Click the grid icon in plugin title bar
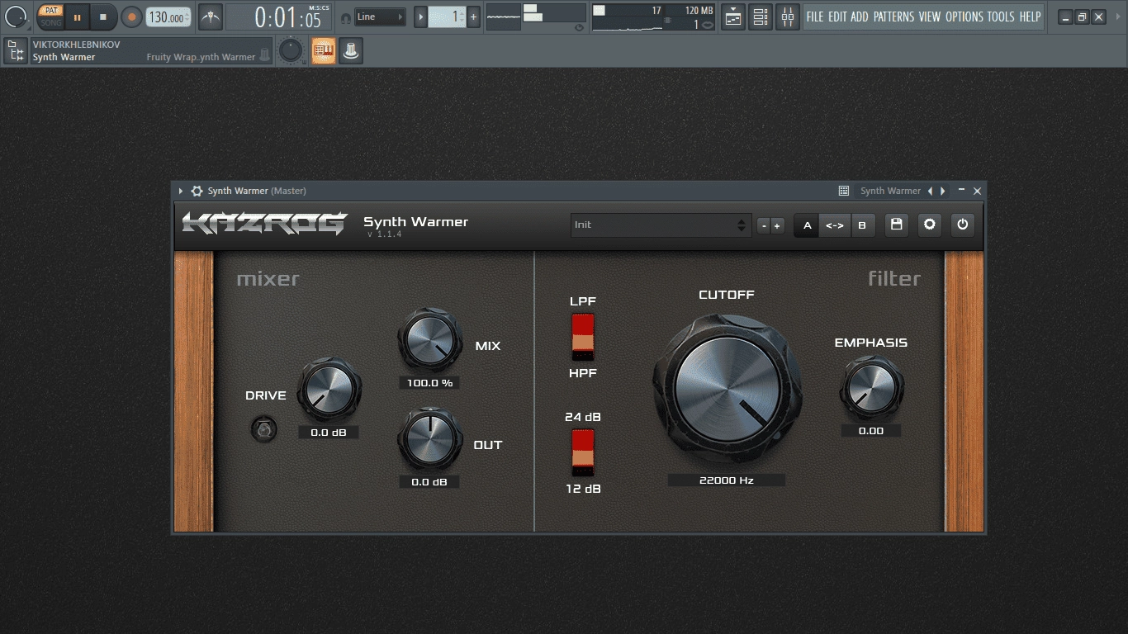1128x634 pixels. pyautogui.click(x=844, y=191)
